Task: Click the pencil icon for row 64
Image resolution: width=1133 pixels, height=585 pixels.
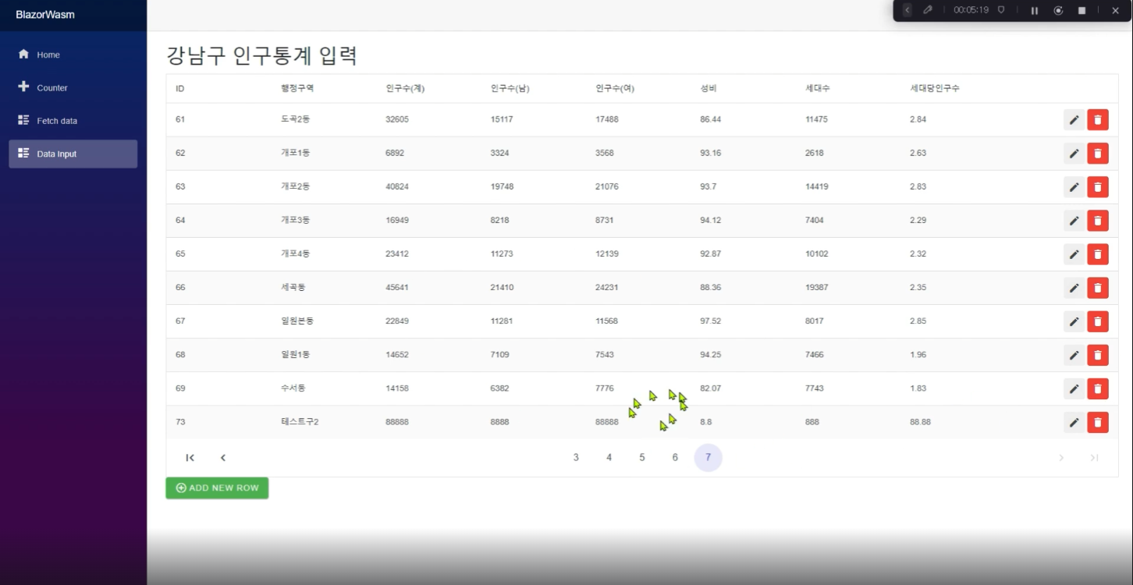Action: (x=1074, y=221)
